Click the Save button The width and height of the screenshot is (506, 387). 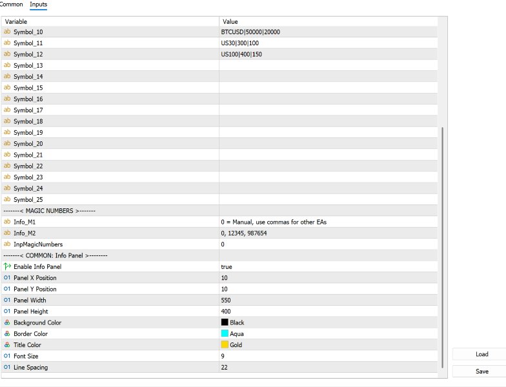(481, 372)
